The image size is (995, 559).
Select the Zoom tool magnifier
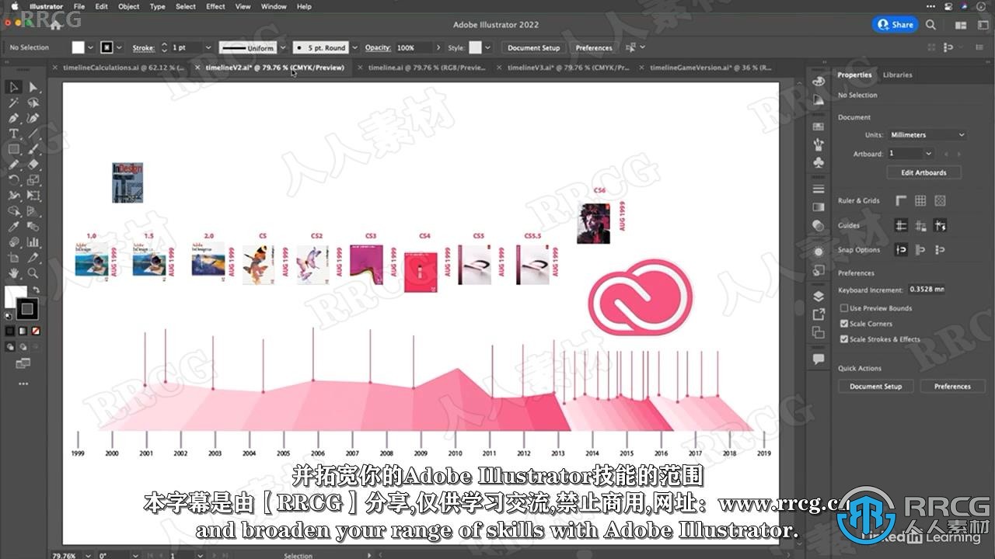(x=33, y=273)
